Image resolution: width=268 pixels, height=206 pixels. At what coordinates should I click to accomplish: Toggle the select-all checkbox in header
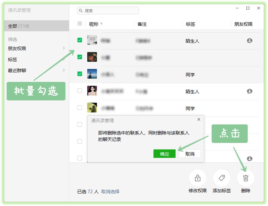80,23
